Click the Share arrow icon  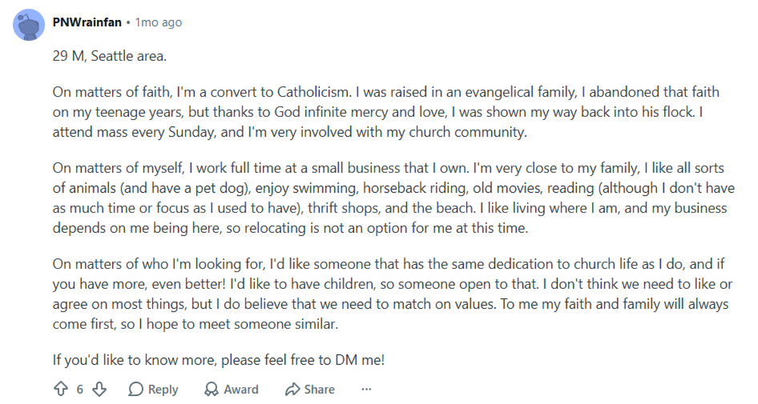pos(292,389)
